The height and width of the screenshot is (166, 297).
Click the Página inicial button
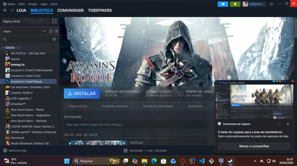click(x=26, y=21)
